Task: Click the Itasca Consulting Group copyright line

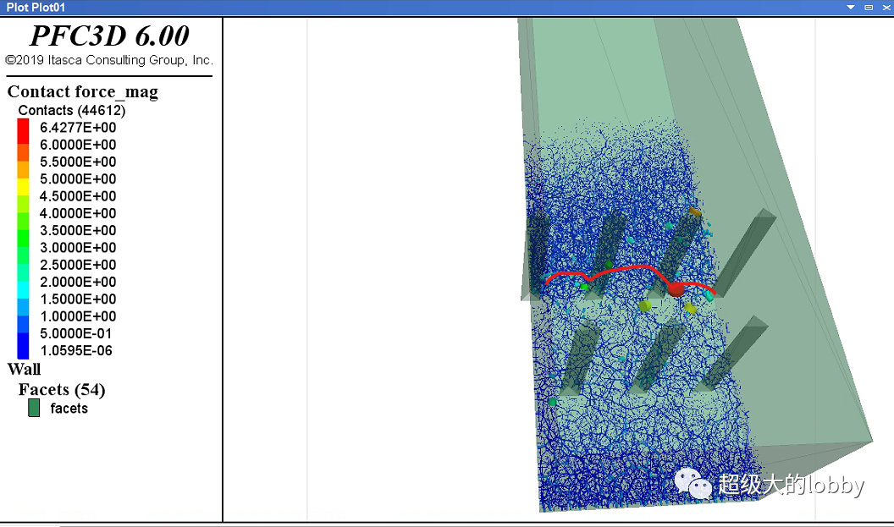Action: (x=109, y=60)
